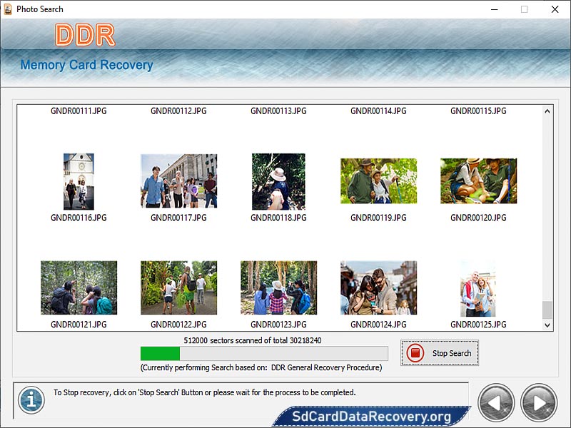
Task: Click the Memory Card Recovery header graphic
Action: click(87, 65)
